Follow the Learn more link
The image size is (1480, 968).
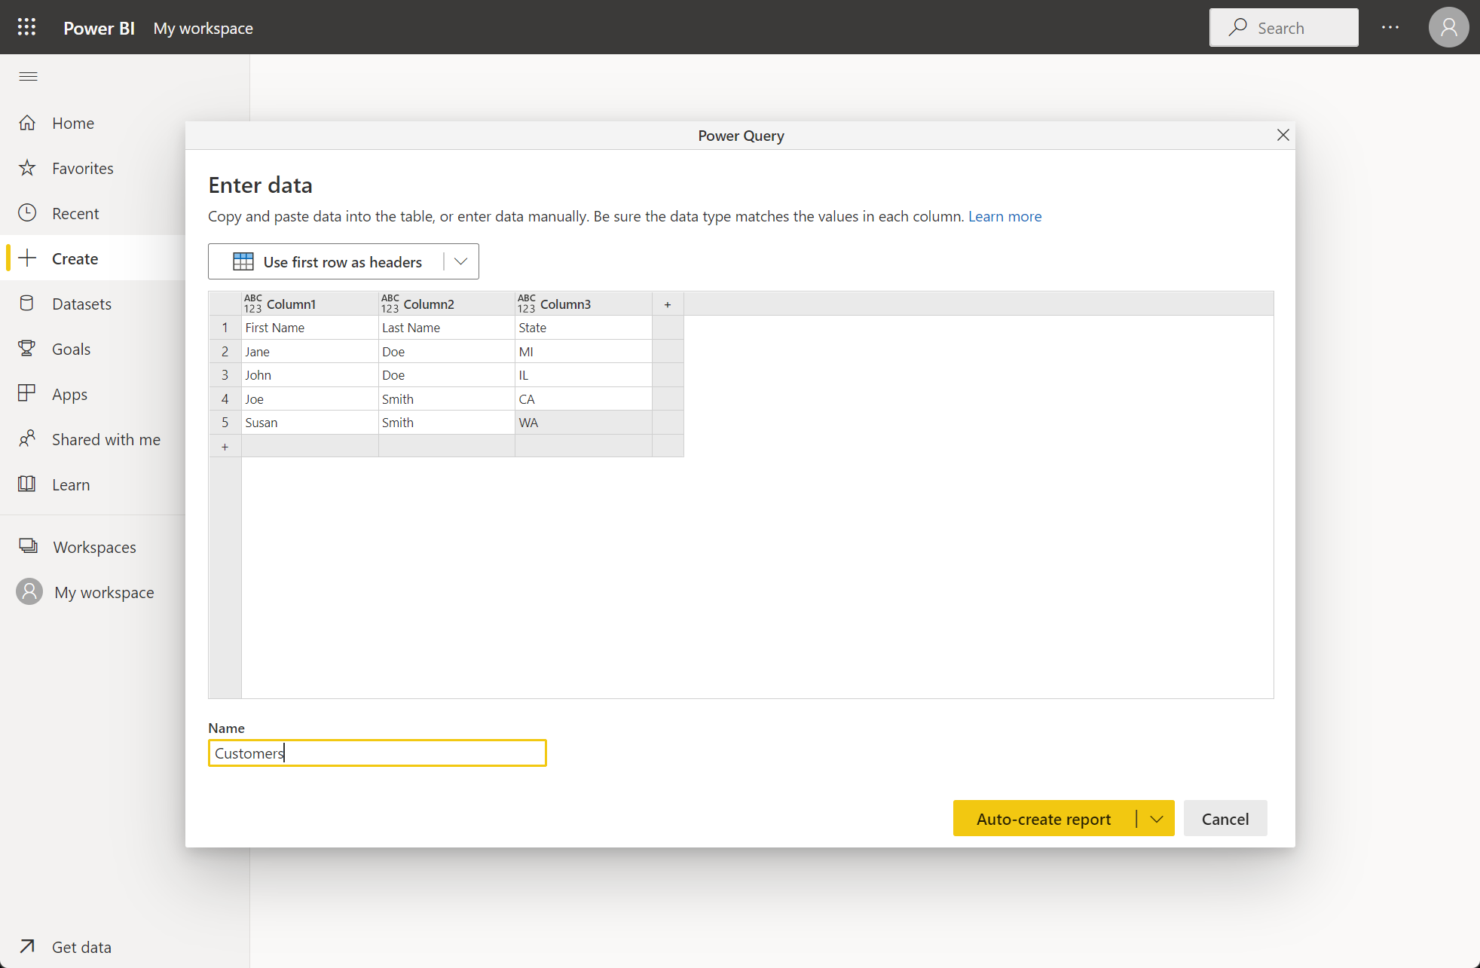tap(1005, 216)
